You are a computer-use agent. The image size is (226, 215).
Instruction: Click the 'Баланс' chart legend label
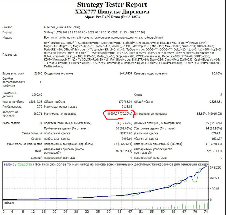point(9,164)
